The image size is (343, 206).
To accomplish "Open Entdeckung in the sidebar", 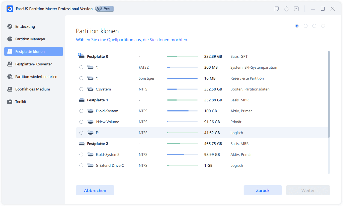I will pyautogui.click(x=34, y=26).
